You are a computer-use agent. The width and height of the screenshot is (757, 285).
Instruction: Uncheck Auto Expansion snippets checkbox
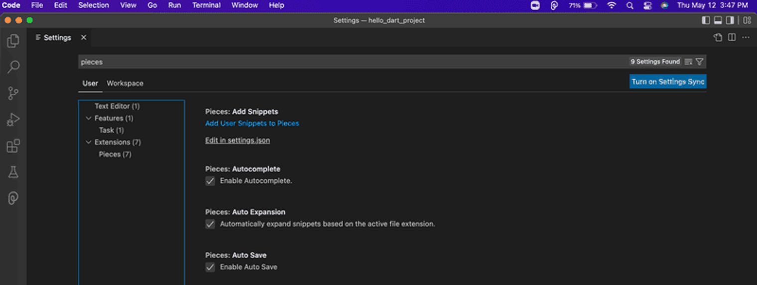coord(210,224)
